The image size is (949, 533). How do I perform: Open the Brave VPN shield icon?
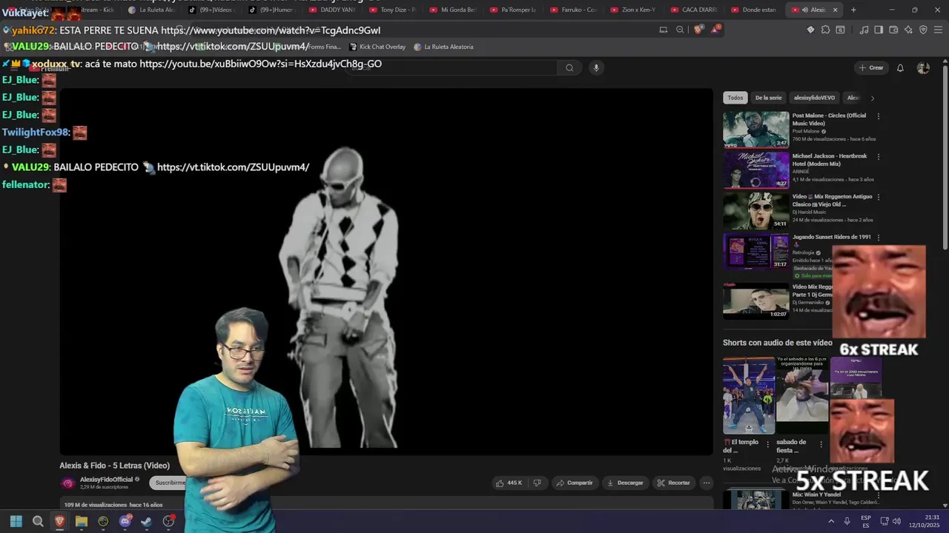pyautogui.click(x=923, y=30)
